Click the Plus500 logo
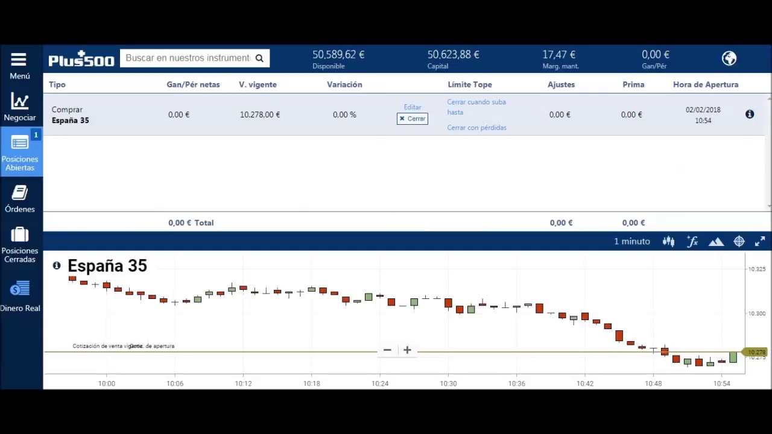 81,58
